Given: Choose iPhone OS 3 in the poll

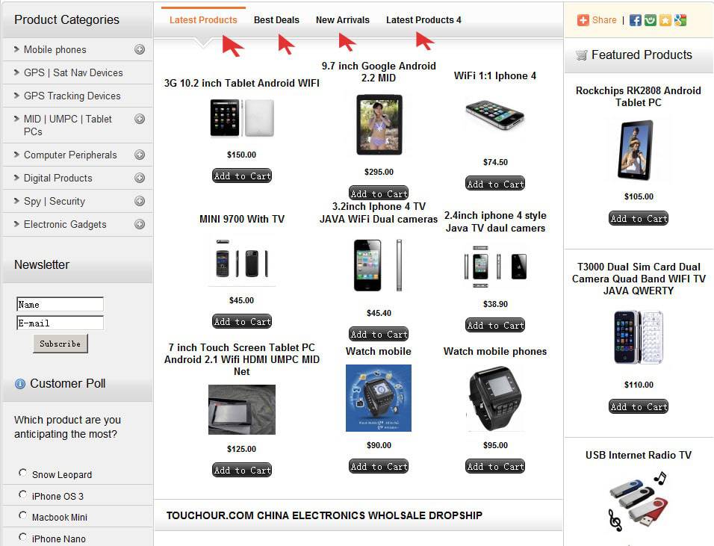Looking at the screenshot, I should coord(23,495).
